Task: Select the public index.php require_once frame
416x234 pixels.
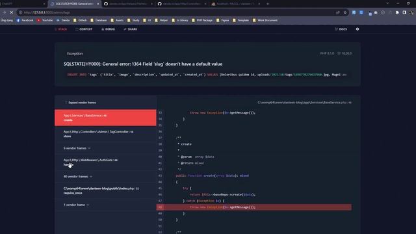Action: 105,190
